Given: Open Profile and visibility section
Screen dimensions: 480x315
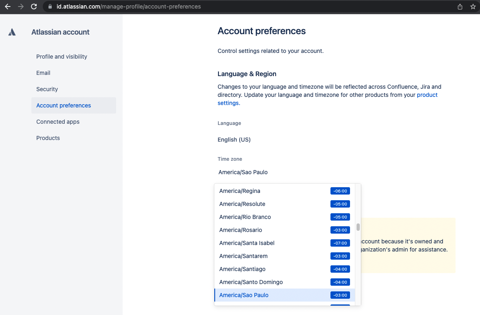Looking at the screenshot, I should [x=62, y=57].
